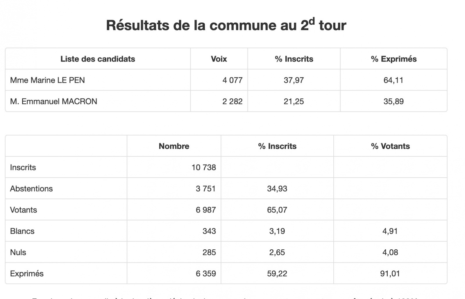Select the 64,11 percentage cell
This screenshot has width=465, height=299.
coord(393,80)
